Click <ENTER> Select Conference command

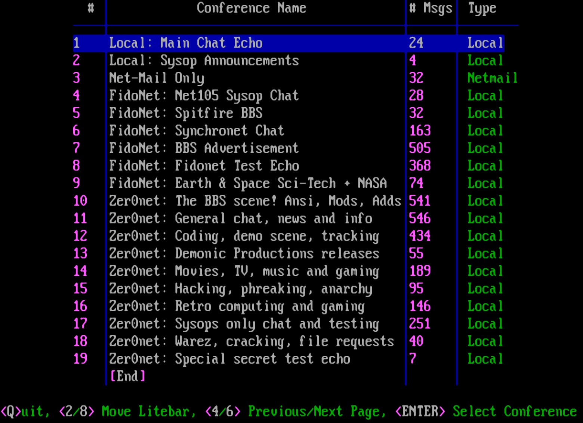(x=486, y=411)
